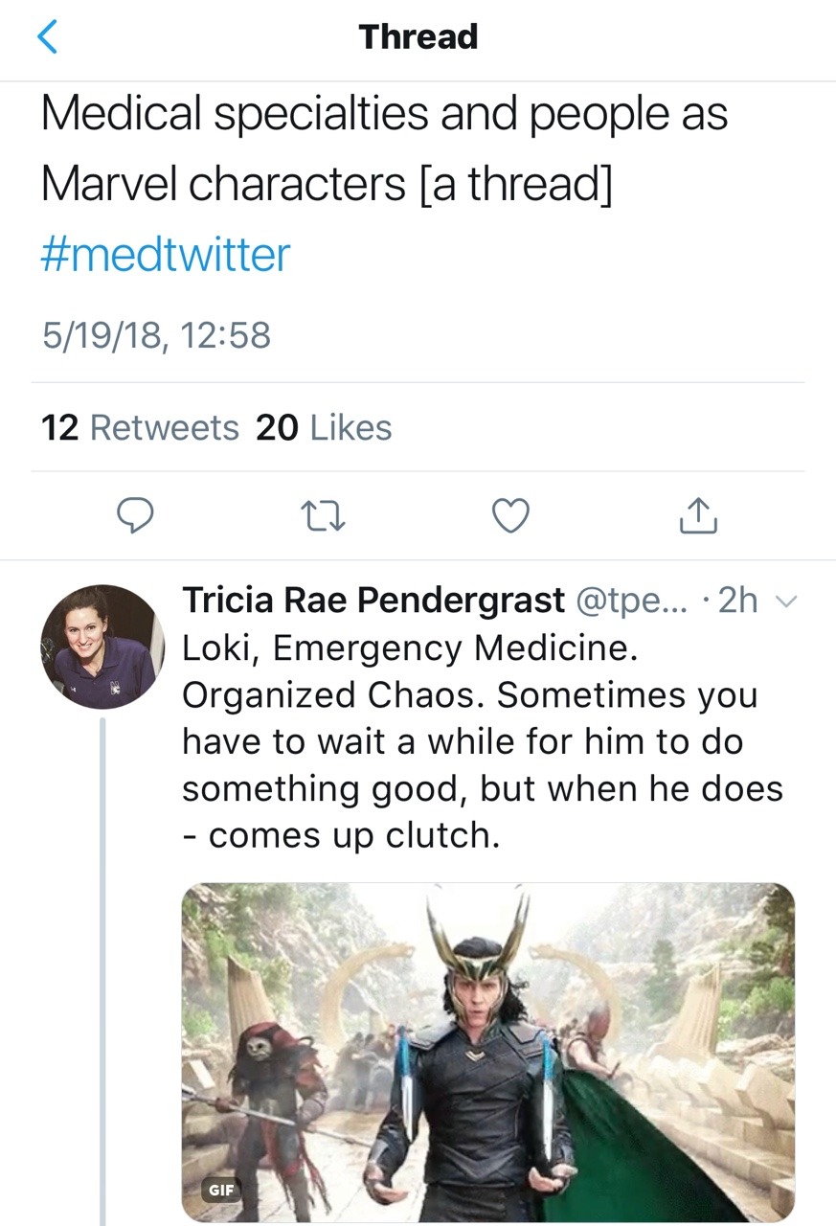Screen dimensions: 836x1226
Task: Open the #medtwitter hashtag
Action: [165, 255]
